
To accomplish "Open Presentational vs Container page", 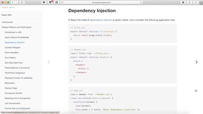I will pyautogui.click(x=17, y=68).
